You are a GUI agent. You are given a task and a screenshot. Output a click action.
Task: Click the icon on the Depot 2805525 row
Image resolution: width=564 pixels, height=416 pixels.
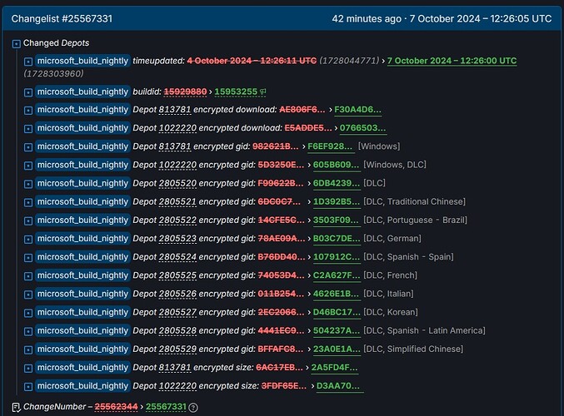(28, 276)
